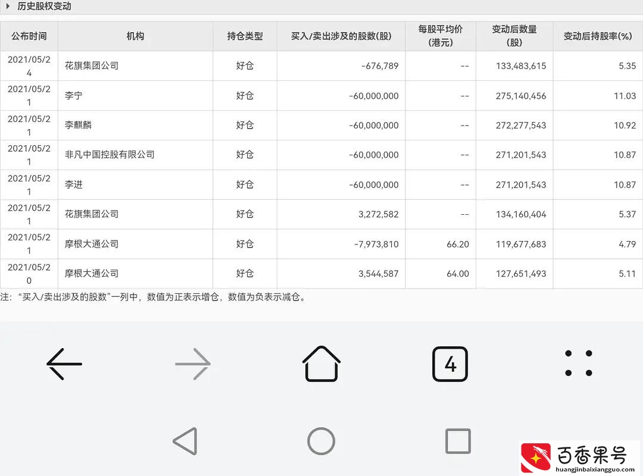Click the 11.03 holding percentage
The width and height of the screenshot is (643, 476).
click(x=625, y=96)
